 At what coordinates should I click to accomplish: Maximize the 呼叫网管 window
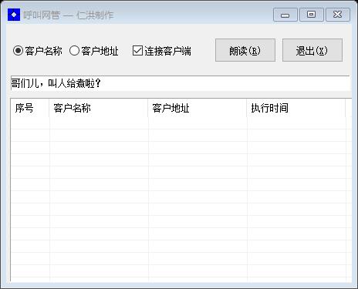[311, 15]
